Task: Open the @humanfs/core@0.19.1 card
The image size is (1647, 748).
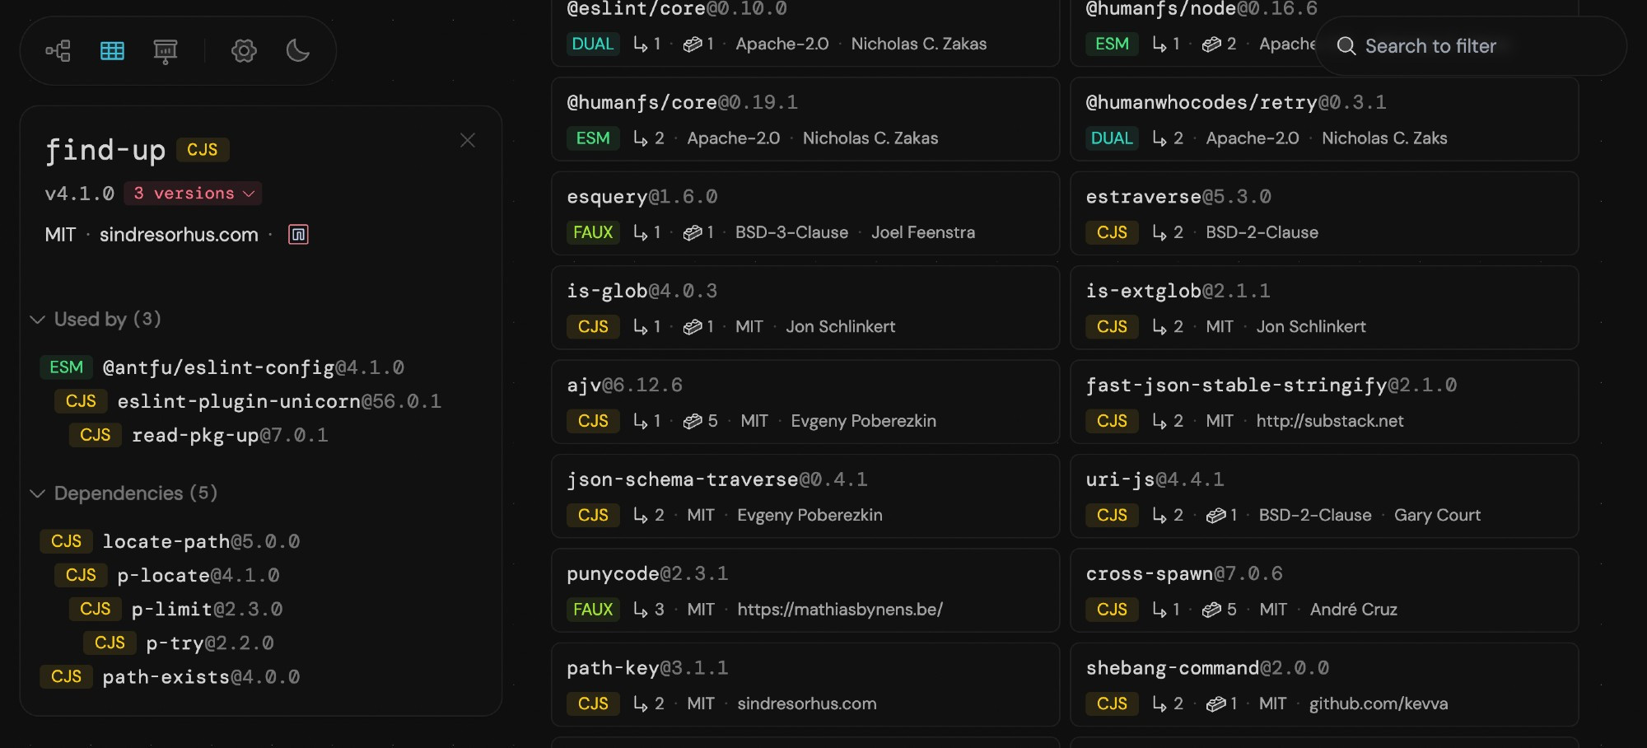Action: tap(805, 119)
